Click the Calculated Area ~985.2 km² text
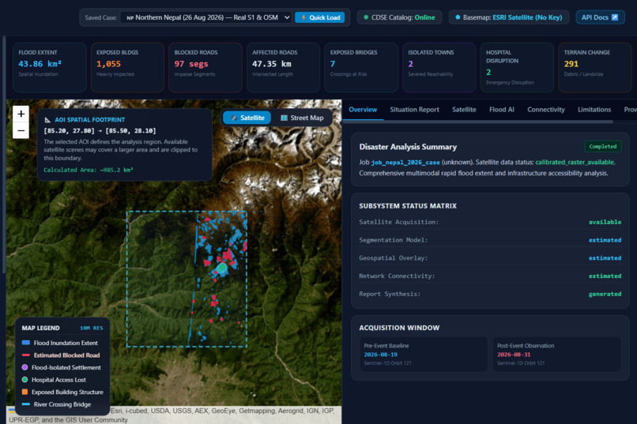The image size is (637, 424). [x=89, y=170]
